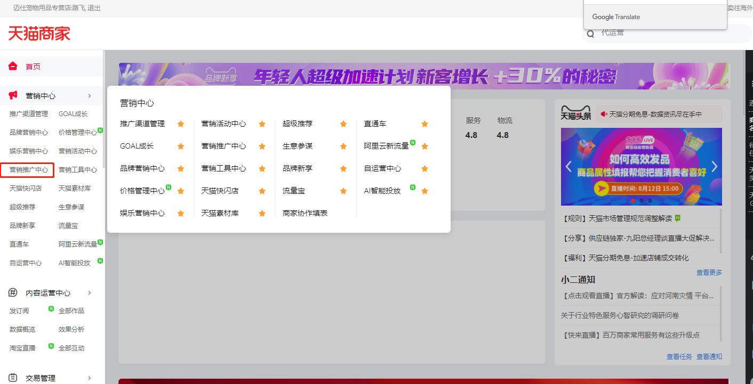Image resolution: width=753 pixels, height=384 pixels.
Task: Click star icon next to 自运营中心
Action: (x=424, y=168)
